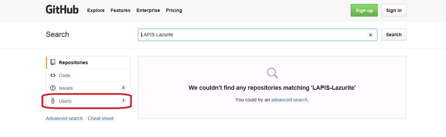Click the magnifying glass in results
The width and height of the screenshot is (446, 137).
272,73
